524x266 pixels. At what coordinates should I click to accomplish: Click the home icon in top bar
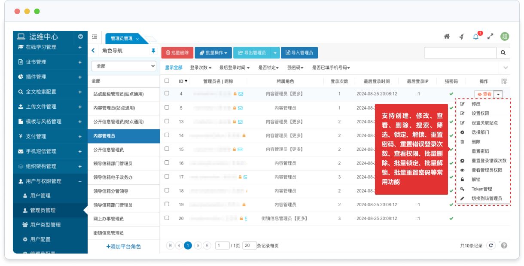(x=447, y=37)
